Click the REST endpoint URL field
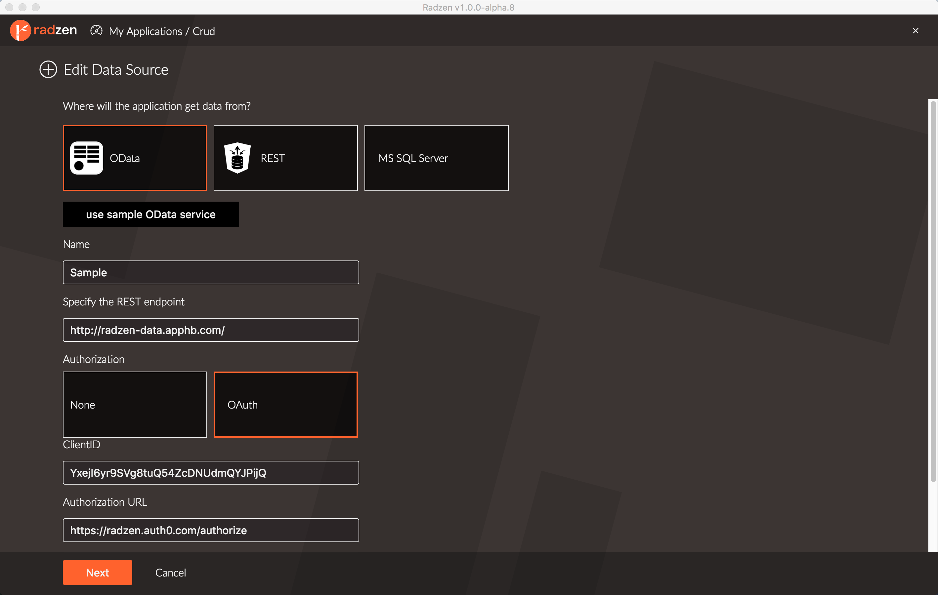Screen dimensions: 938x595 pos(211,330)
